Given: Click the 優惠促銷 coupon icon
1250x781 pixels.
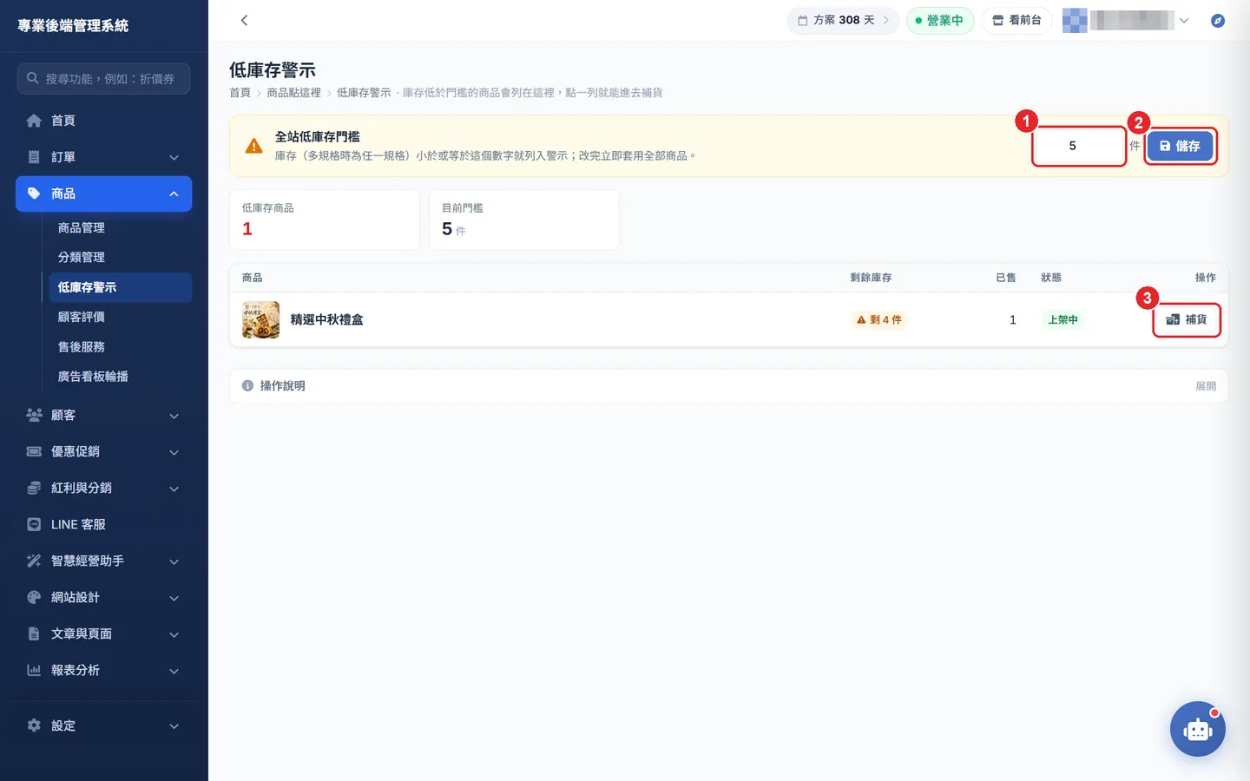Looking at the screenshot, I should click(x=34, y=451).
